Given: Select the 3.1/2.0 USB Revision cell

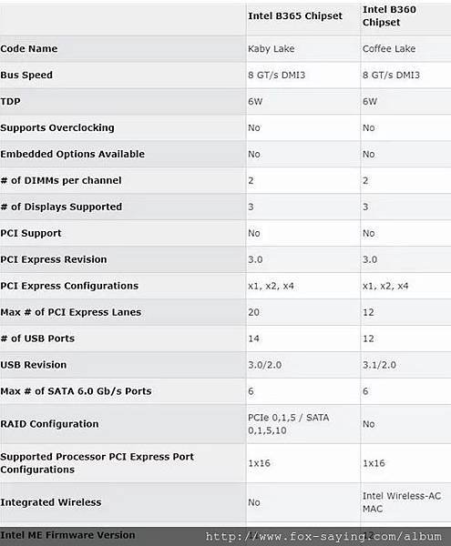Looking at the screenshot, I should point(379,365).
